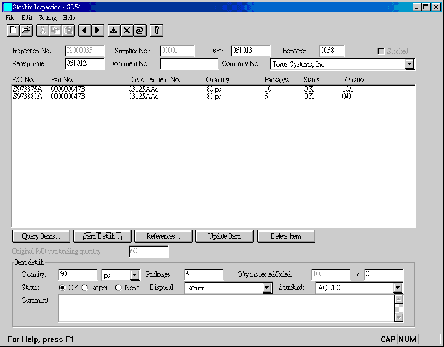The image size is (444, 347).
Task: Expand the Disposal dropdown list
Action: point(267,288)
